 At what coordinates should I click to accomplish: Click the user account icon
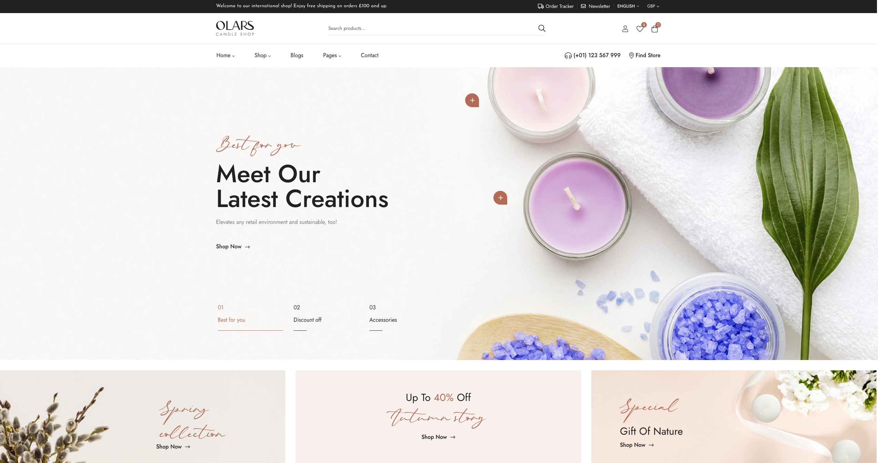(625, 28)
